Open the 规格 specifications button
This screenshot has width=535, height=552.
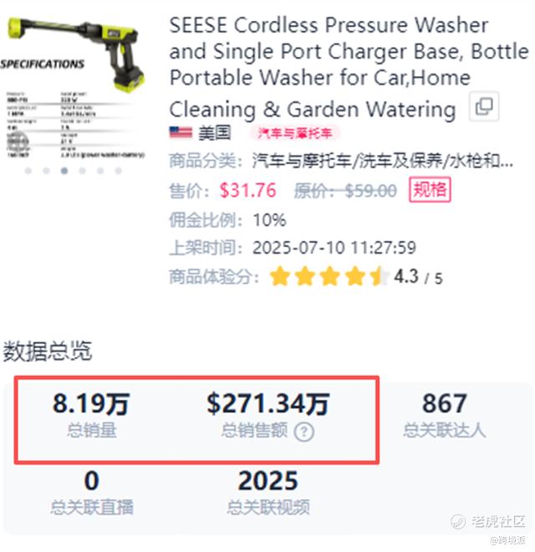(430, 190)
